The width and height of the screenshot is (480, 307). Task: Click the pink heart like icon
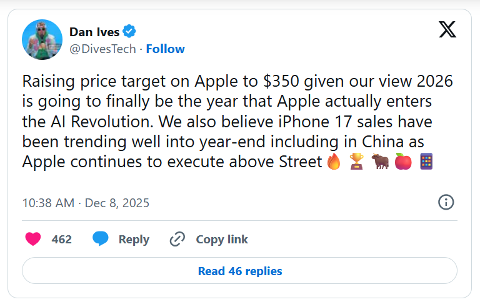[x=33, y=239]
